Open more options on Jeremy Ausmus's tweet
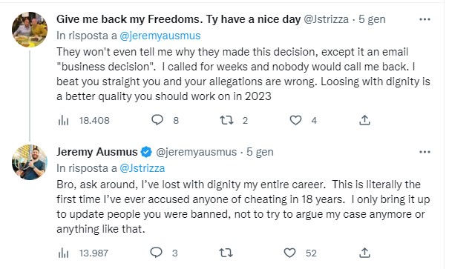449x269 pixels. 425,152
